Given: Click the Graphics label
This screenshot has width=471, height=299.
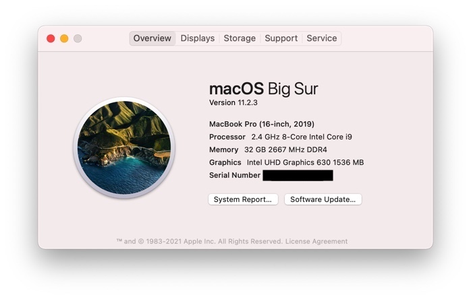Looking at the screenshot, I should click(225, 162).
